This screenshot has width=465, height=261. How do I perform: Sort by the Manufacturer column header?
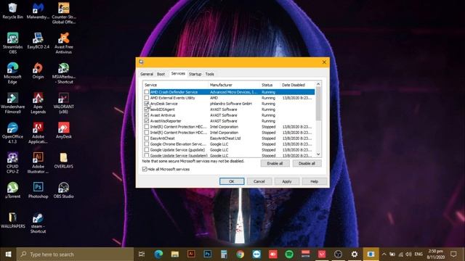click(234, 85)
